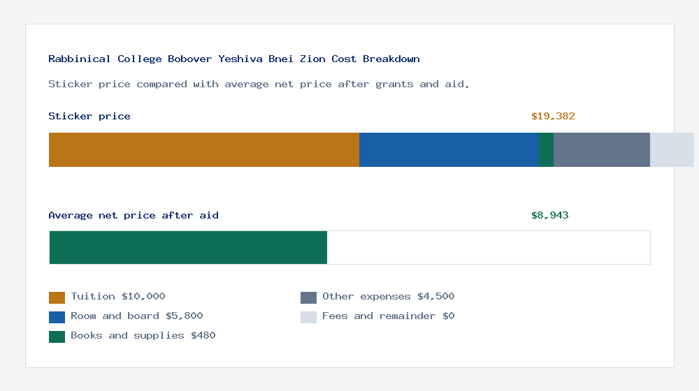
Task: Click the orange Tuition legend swatch
Action: tap(57, 297)
